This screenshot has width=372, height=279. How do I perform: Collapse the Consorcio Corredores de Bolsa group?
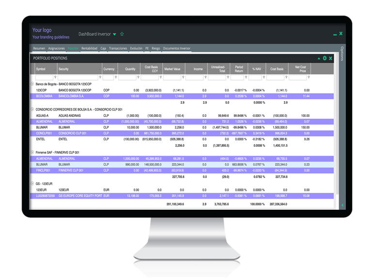click(32, 109)
